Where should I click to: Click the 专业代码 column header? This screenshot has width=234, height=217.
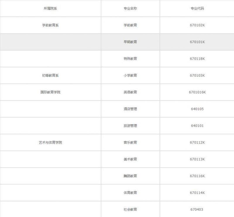coord(197,8)
